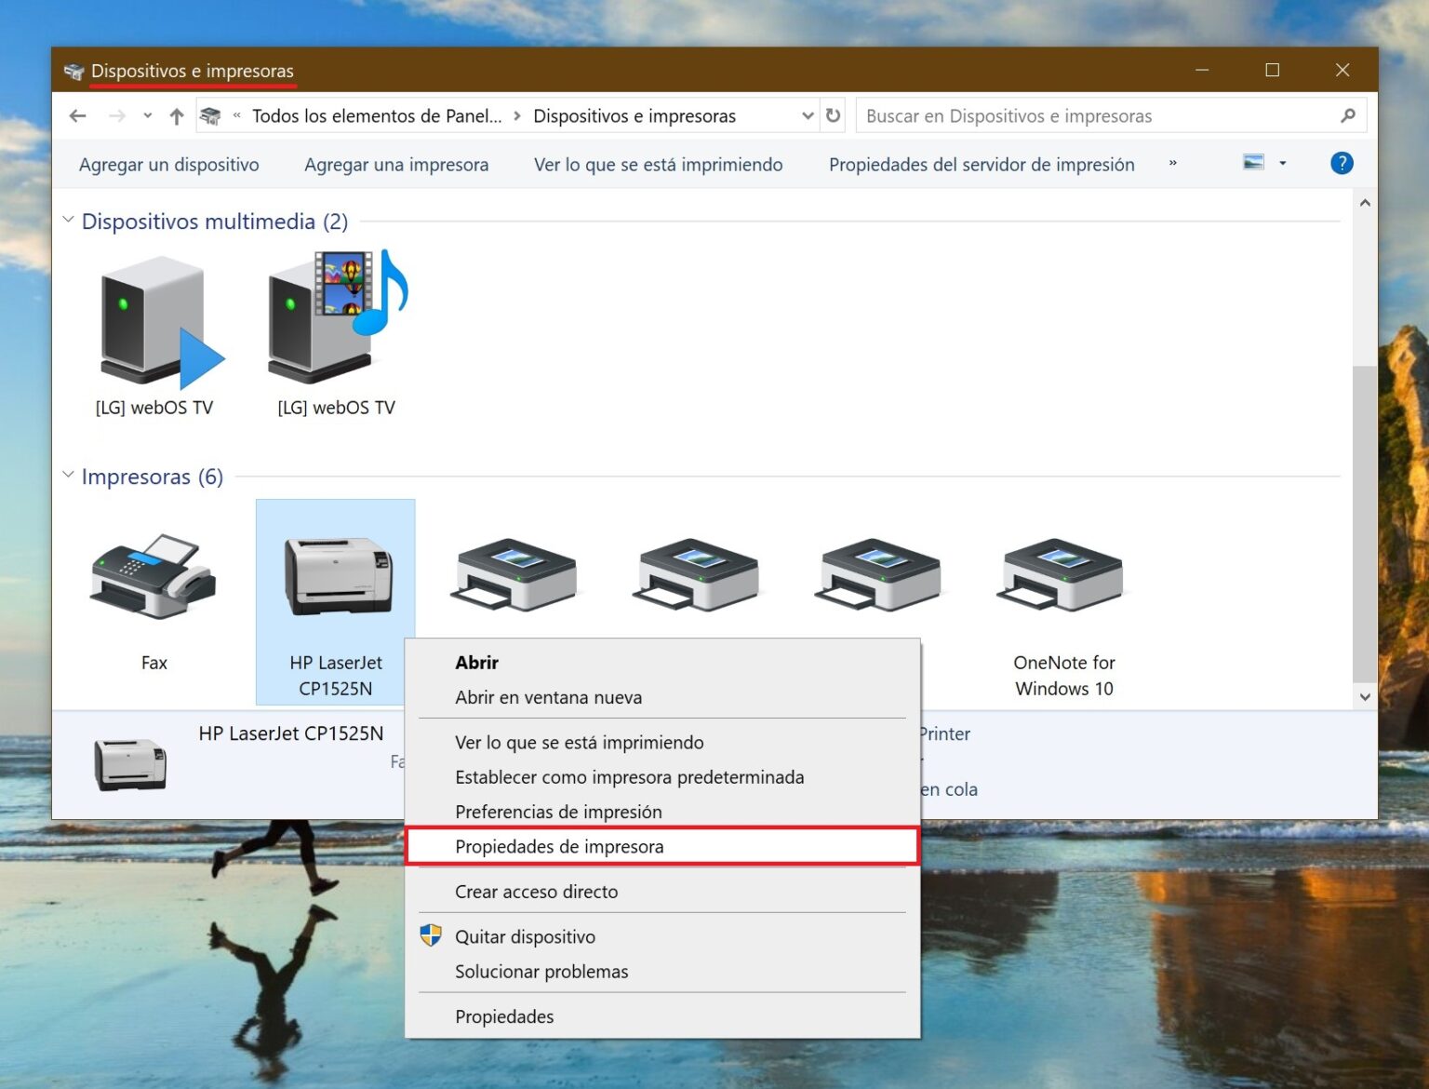Open the address bar dropdown arrow
This screenshot has height=1089, width=1429.
point(807,115)
